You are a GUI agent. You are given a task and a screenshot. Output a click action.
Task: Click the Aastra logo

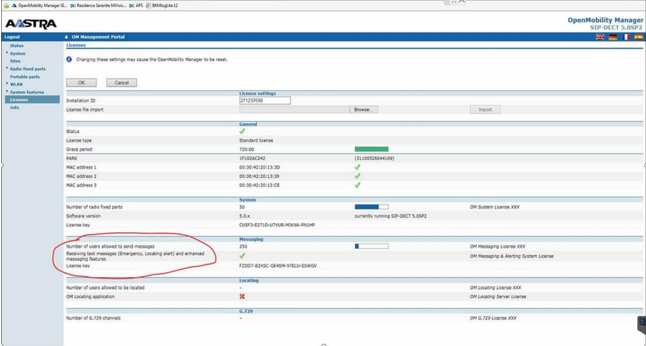pos(30,23)
